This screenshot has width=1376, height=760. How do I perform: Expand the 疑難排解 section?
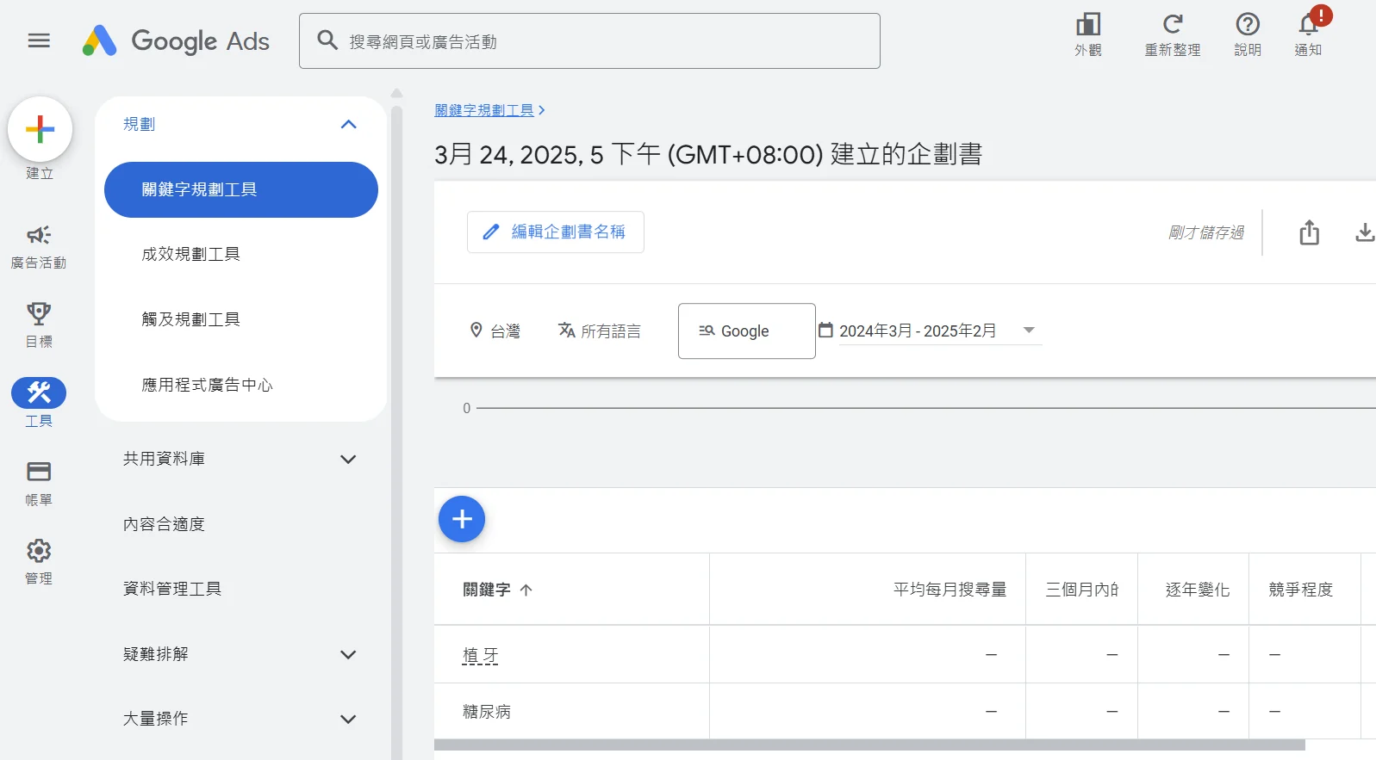[348, 655]
